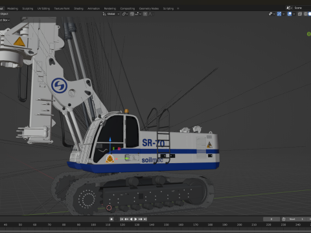
Task: Click frame 200 on the timeline ruler
Action: pyautogui.click(x=239, y=225)
